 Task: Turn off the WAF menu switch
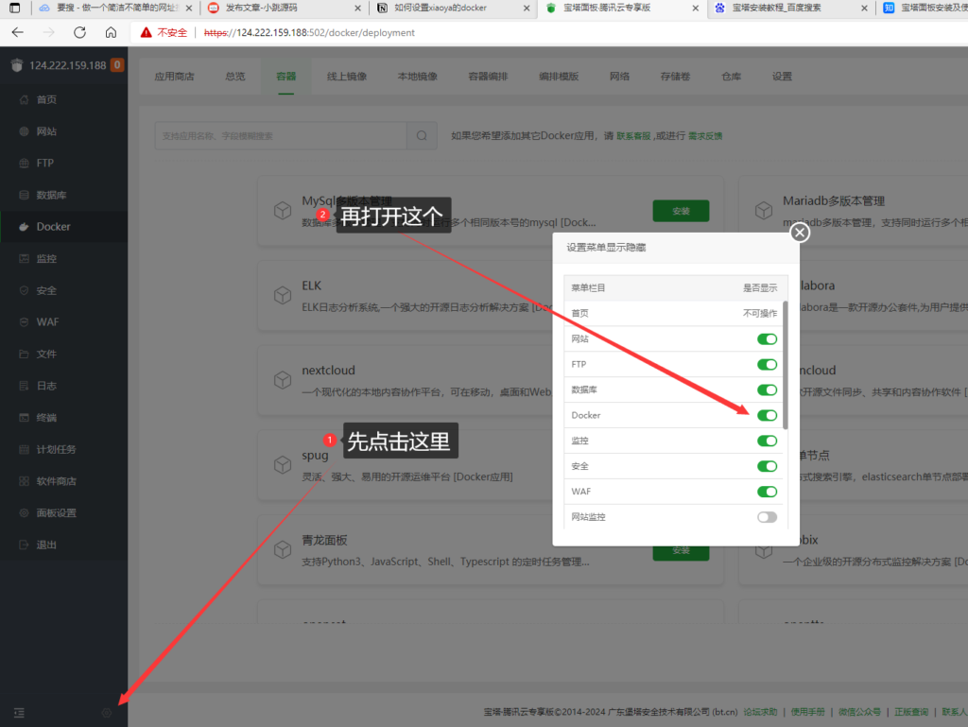click(767, 492)
